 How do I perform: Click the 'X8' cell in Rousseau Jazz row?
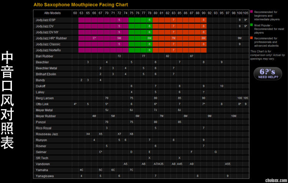[131, 134]
